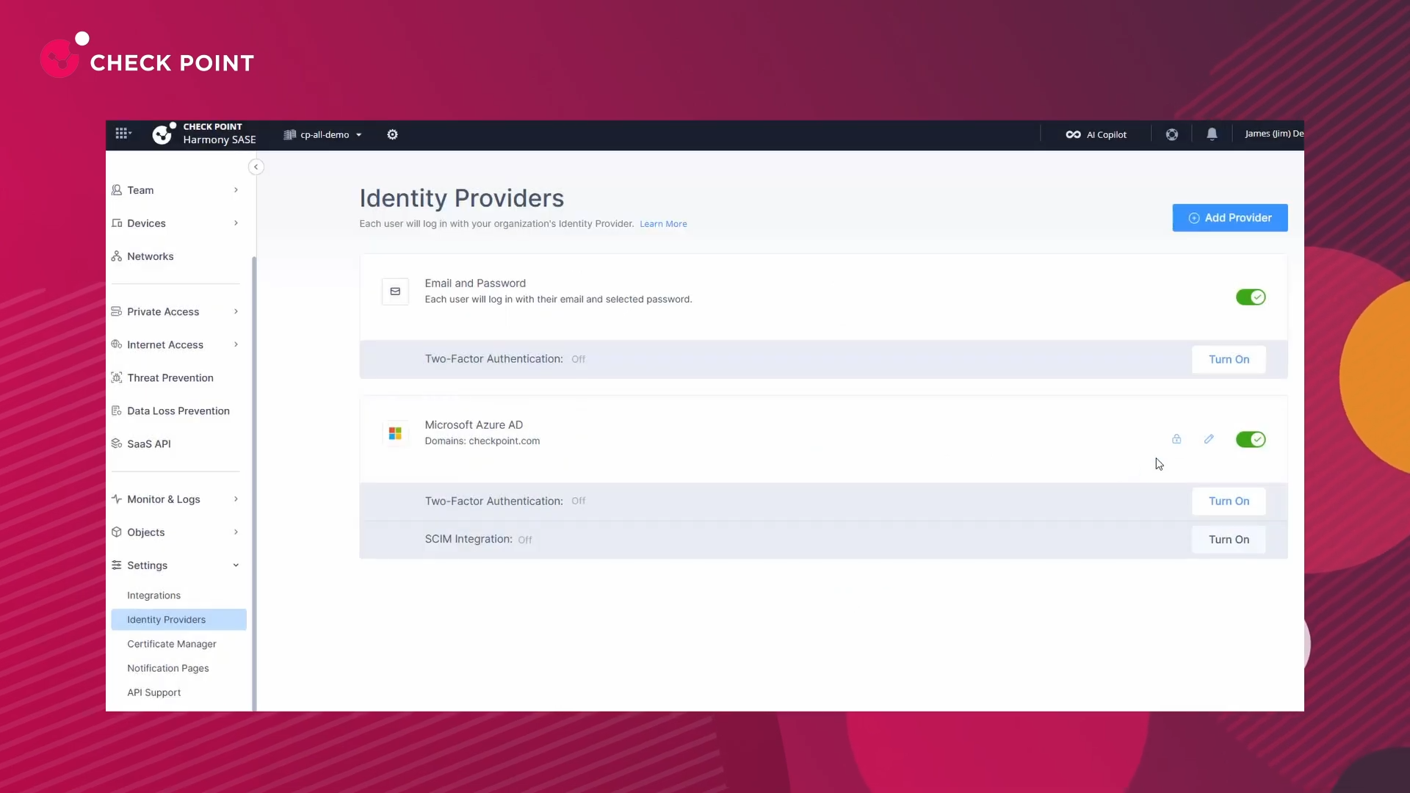This screenshot has height=793, width=1410.
Task: Turn On Email two-factor authentication
Action: (x=1229, y=360)
